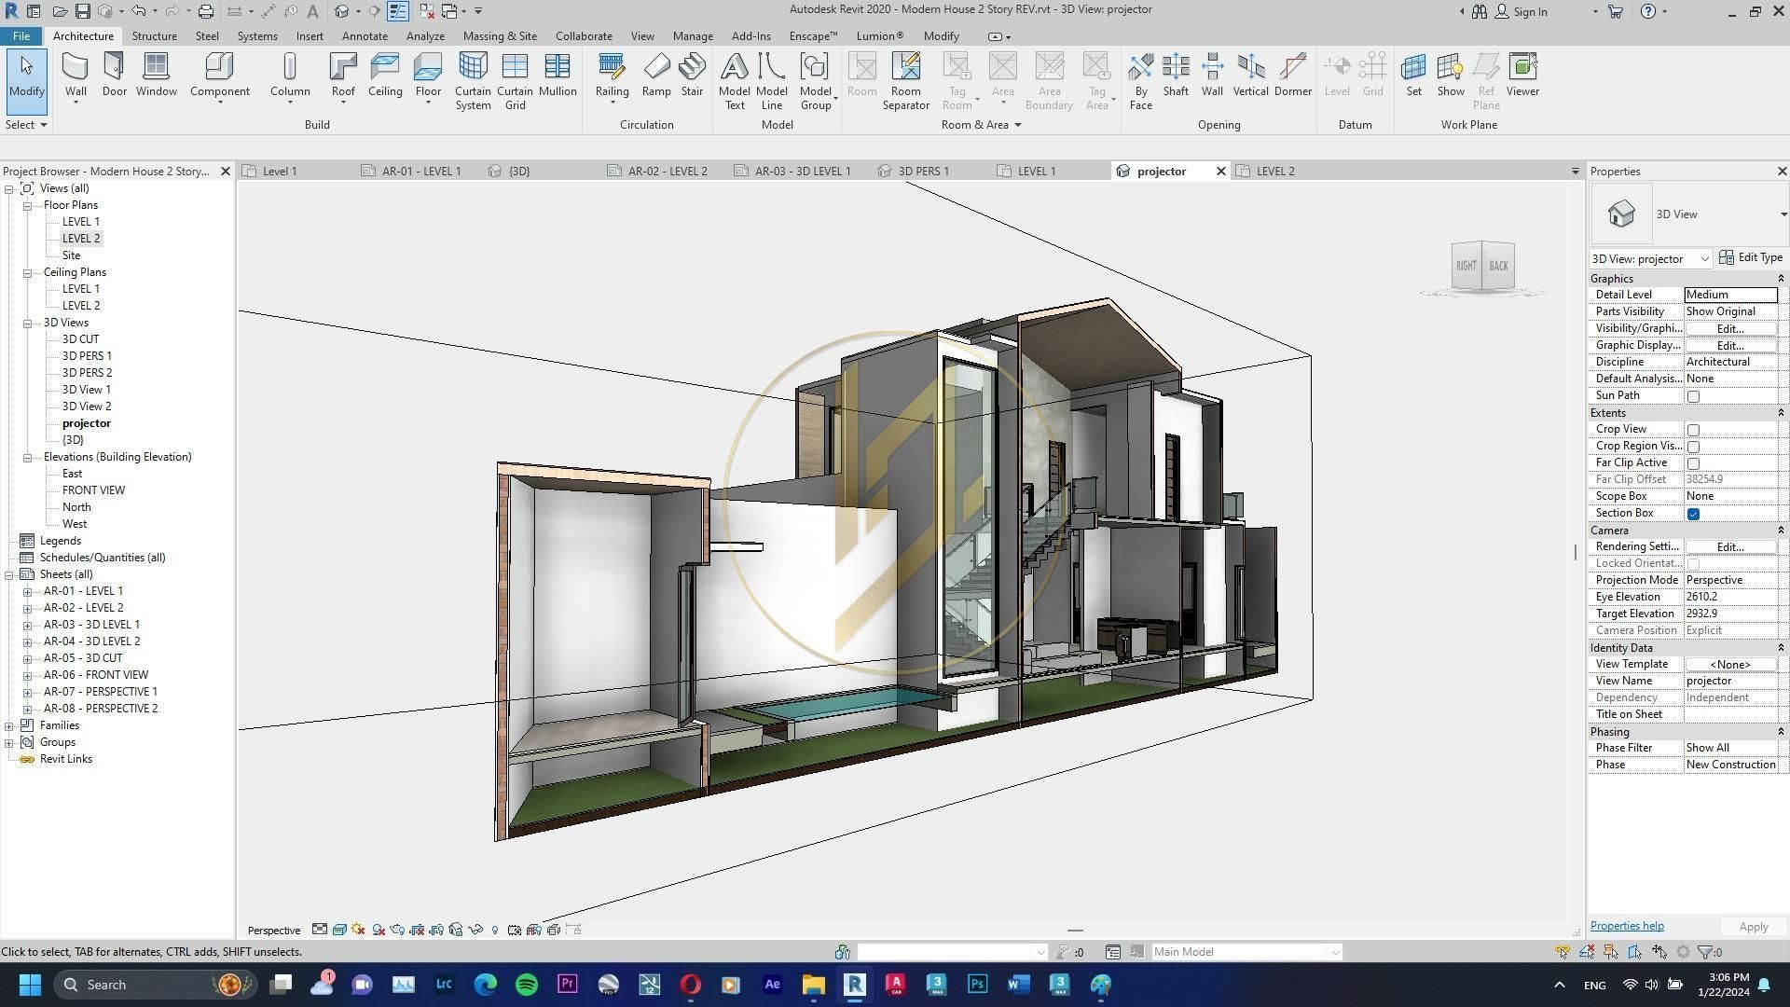This screenshot has height=1007, width=1790.
Task: Enable the Crop View checkbox
Action: point(1693,430)
